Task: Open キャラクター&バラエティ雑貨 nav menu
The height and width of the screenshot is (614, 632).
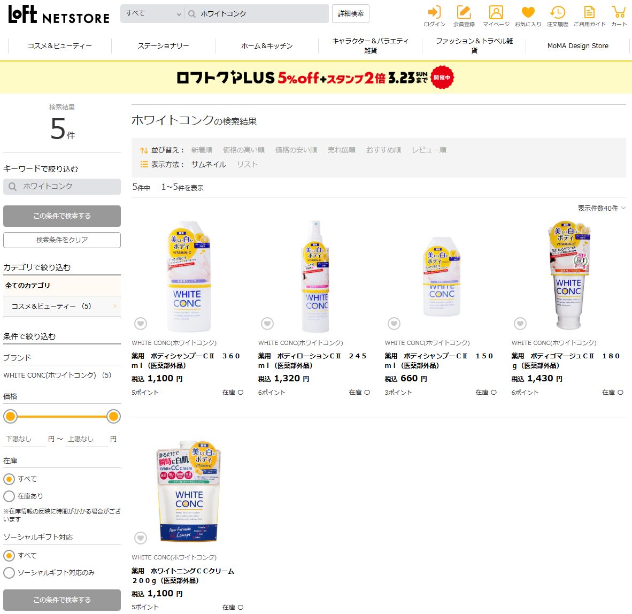Action: tap(371, 46)
